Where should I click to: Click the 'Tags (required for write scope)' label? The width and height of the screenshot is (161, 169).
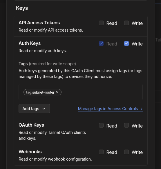pyautogui.click(x=47, y=64)
